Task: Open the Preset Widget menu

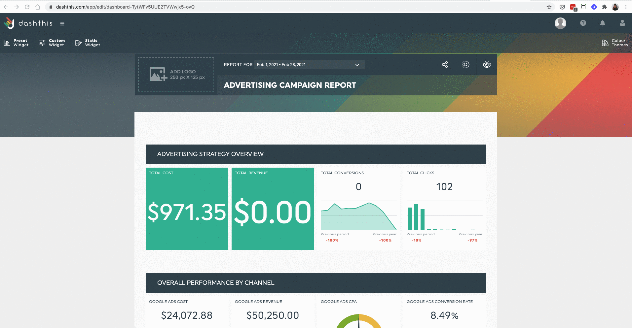Action: (x=17, y=43)
